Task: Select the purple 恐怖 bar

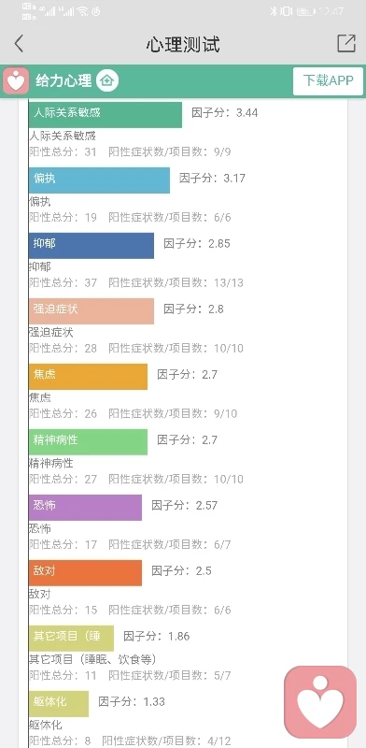Action: click(85, 507)
